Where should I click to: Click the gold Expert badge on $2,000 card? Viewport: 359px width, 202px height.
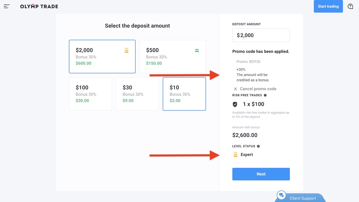(126, 50)
